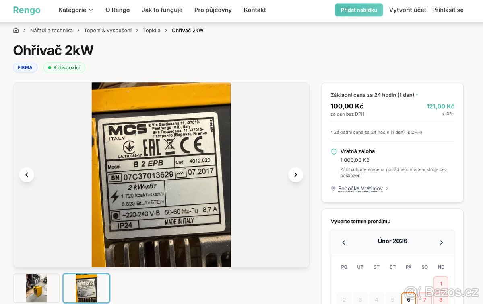Show next product image arrow
Viewport: 483px width, 304px height.
pos(295,175)
